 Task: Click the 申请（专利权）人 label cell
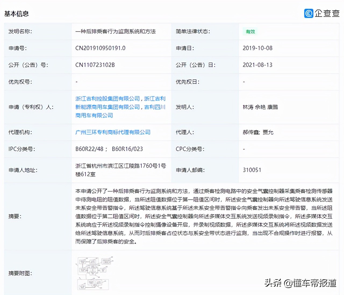click(x=38, y=107)
